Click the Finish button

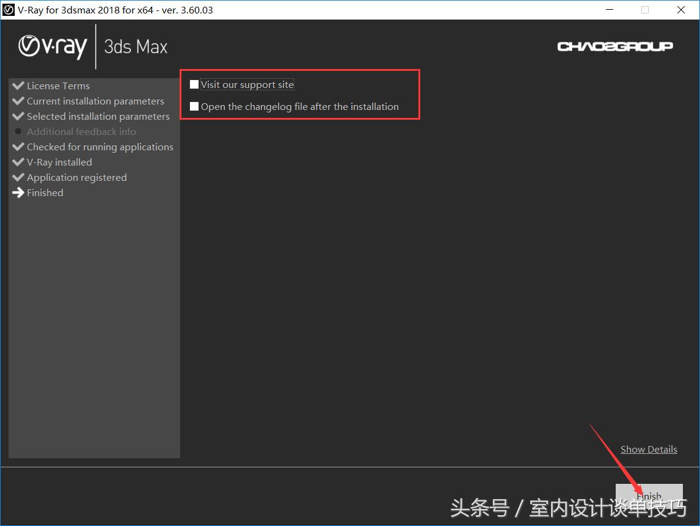[649, 495]
